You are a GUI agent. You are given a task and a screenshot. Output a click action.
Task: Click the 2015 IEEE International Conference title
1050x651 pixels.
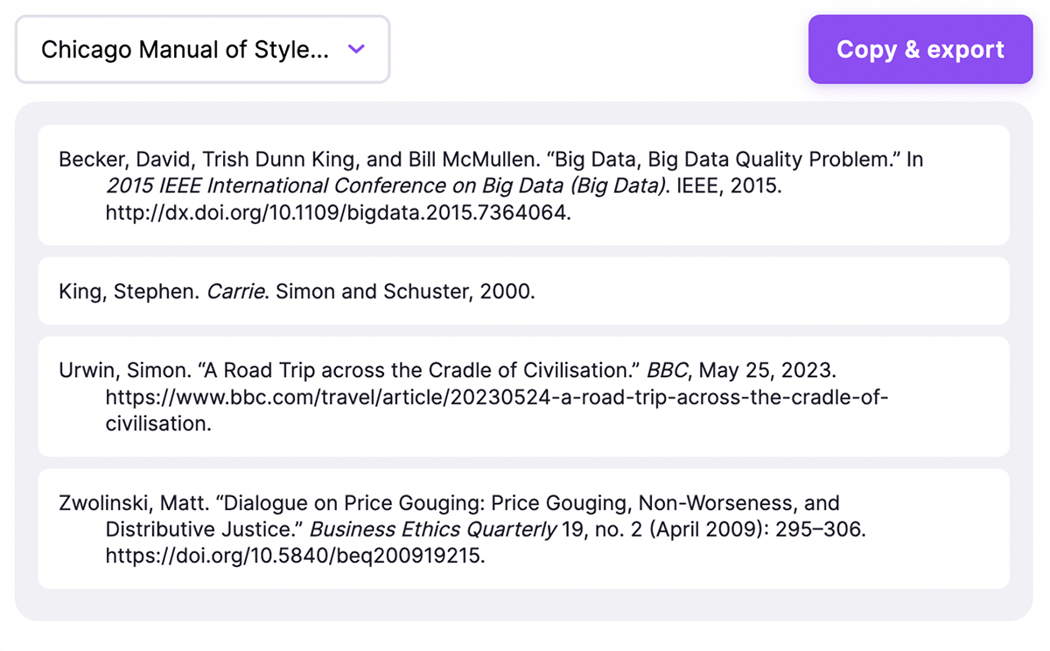(x=385, y=185)
